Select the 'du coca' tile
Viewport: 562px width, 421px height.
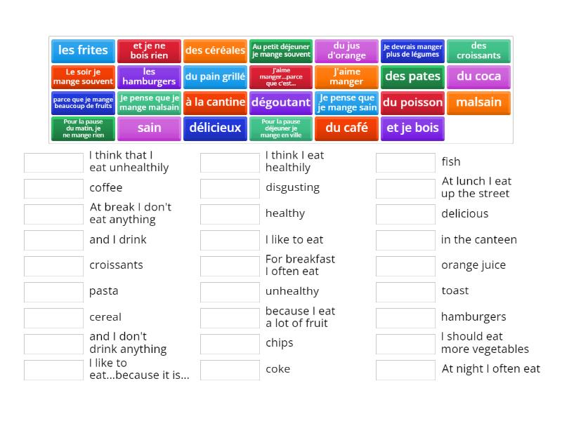pyautogui.click(x=478, y=76)
